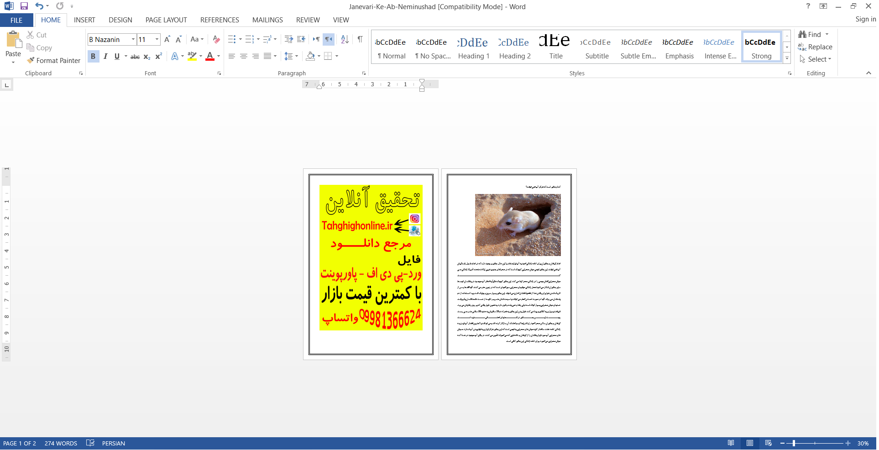
Task: Open Find in Editing group
Action: pyautogui.click(x=810, y=35)
